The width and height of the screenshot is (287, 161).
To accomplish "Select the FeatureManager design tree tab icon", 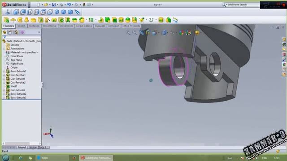I will pyautogui.click(x=4, y=33).
